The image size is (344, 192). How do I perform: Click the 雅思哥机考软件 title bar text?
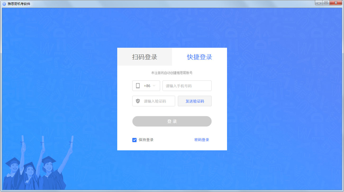pos(19,4)
